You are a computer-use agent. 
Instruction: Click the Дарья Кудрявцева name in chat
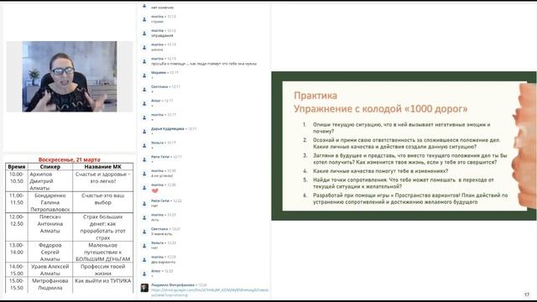(168, 128)
